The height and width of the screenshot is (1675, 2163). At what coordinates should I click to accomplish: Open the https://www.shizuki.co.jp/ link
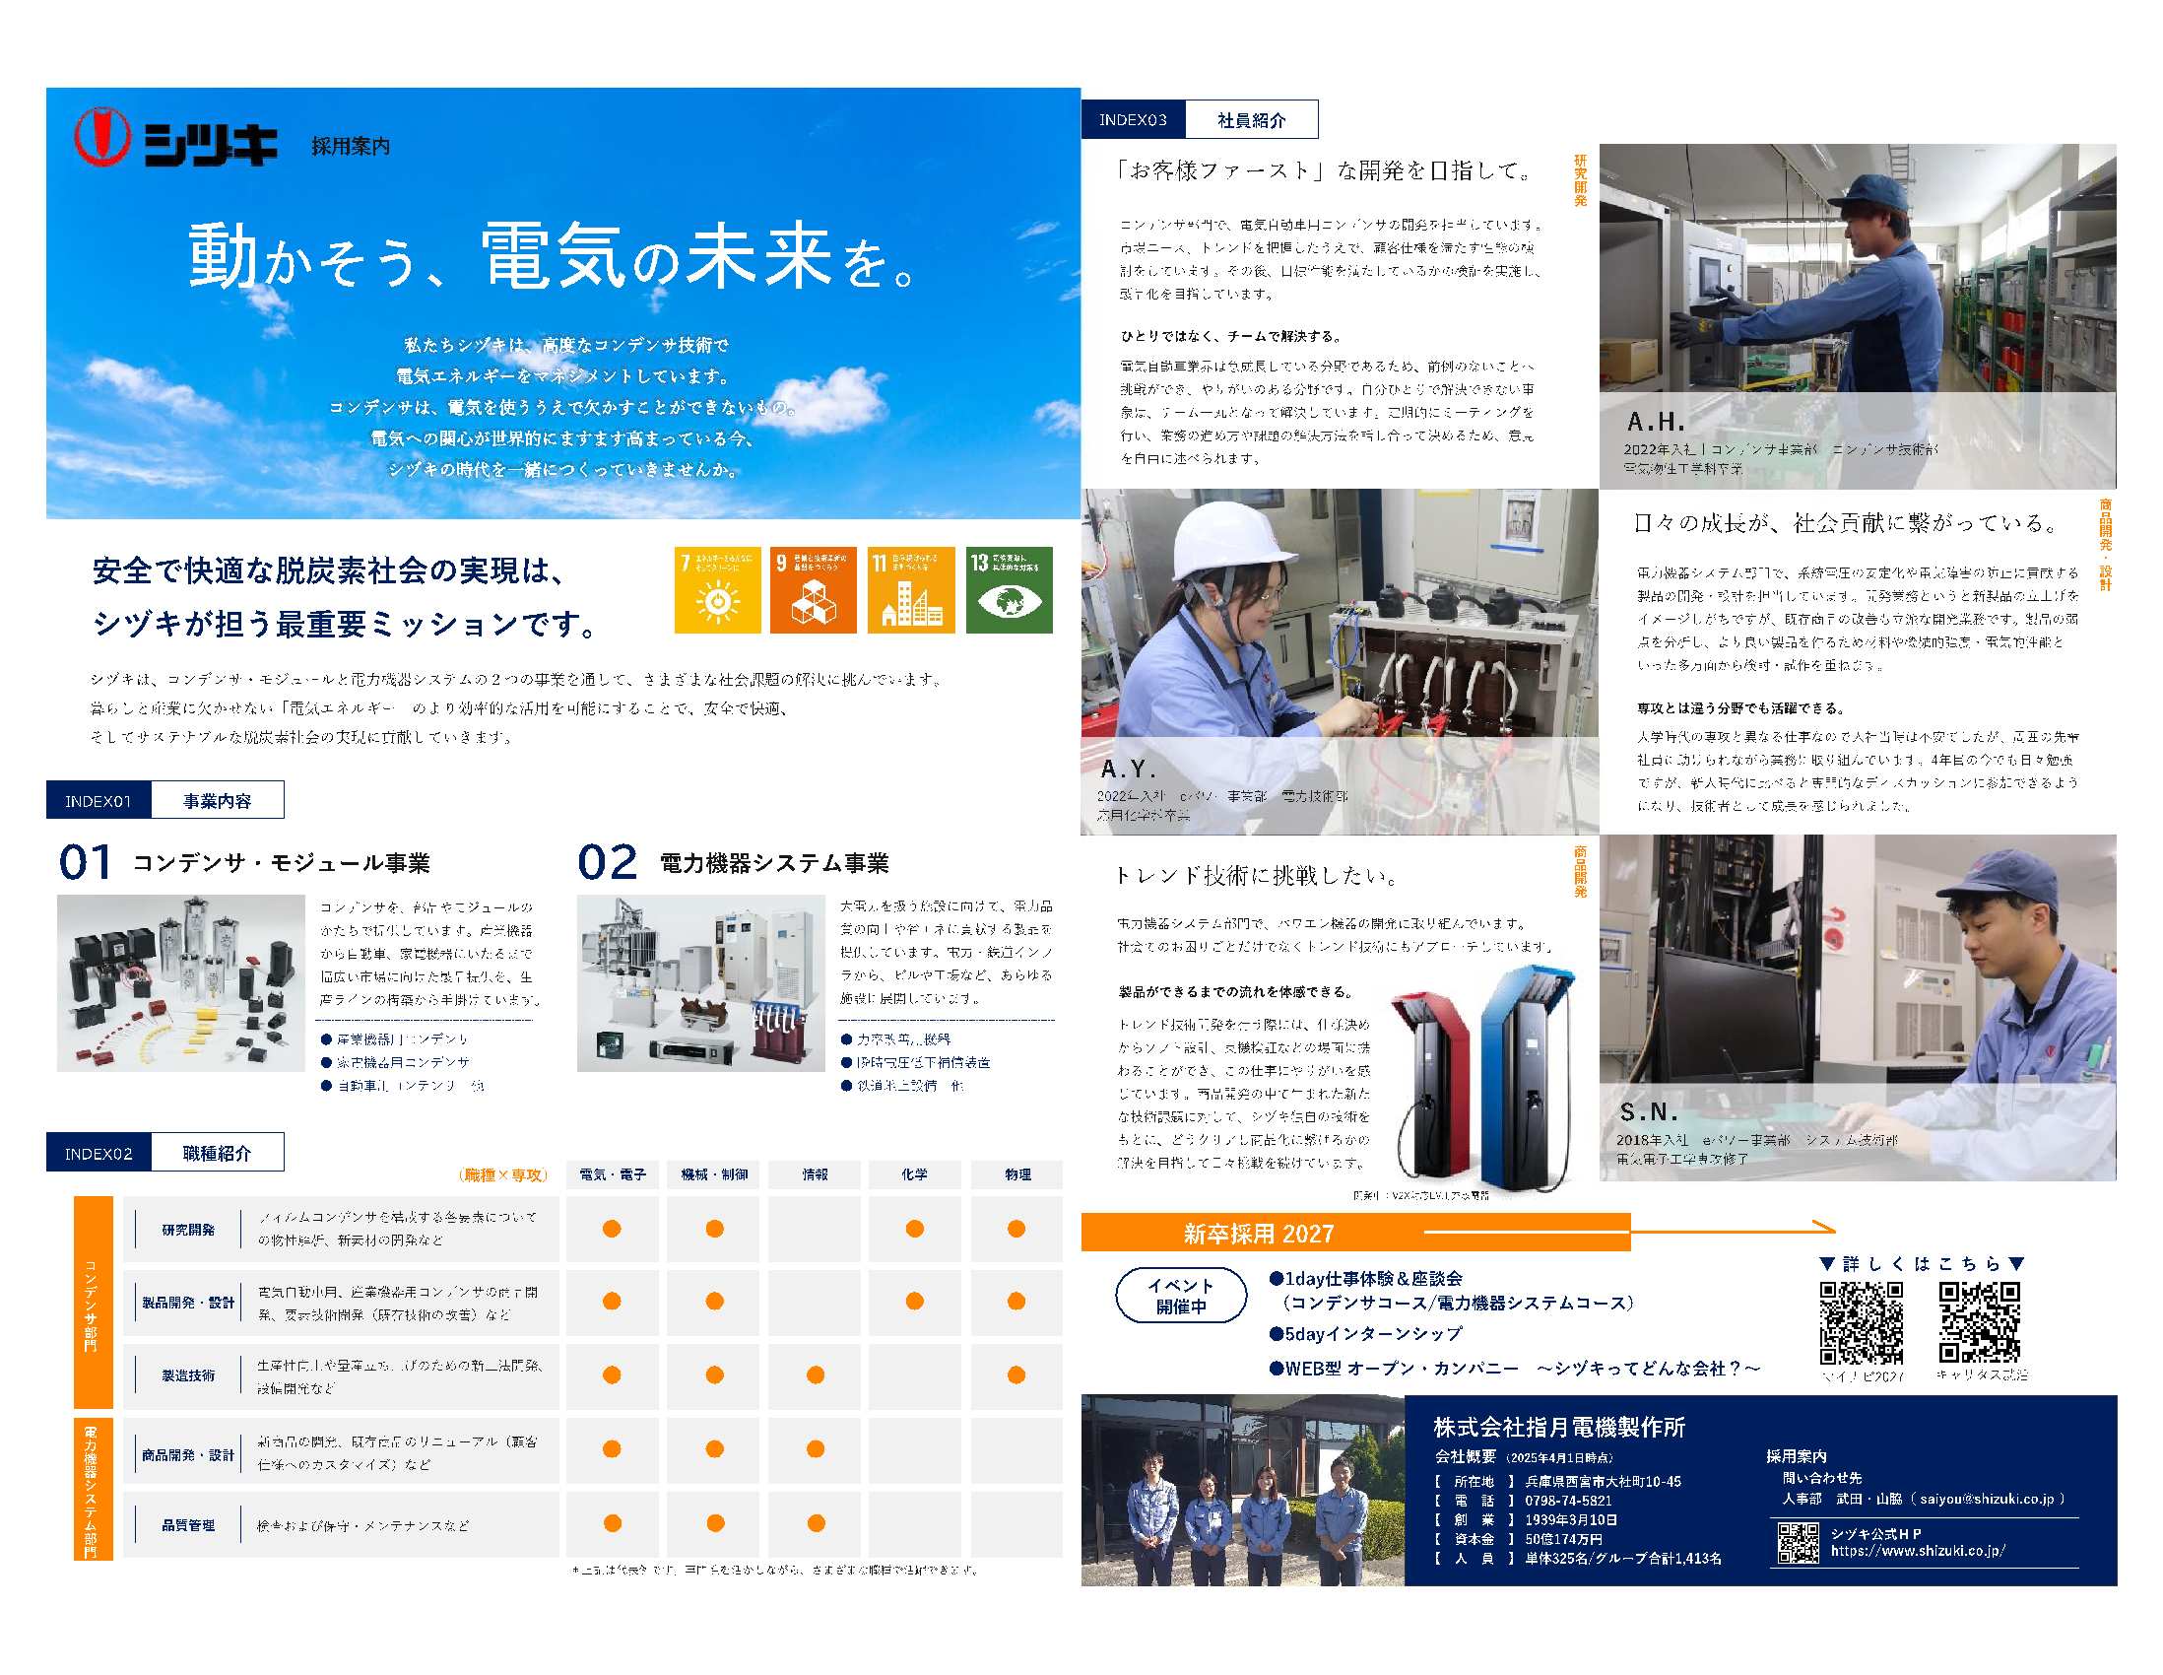pyautogui.click(x=1918, y=1551)
